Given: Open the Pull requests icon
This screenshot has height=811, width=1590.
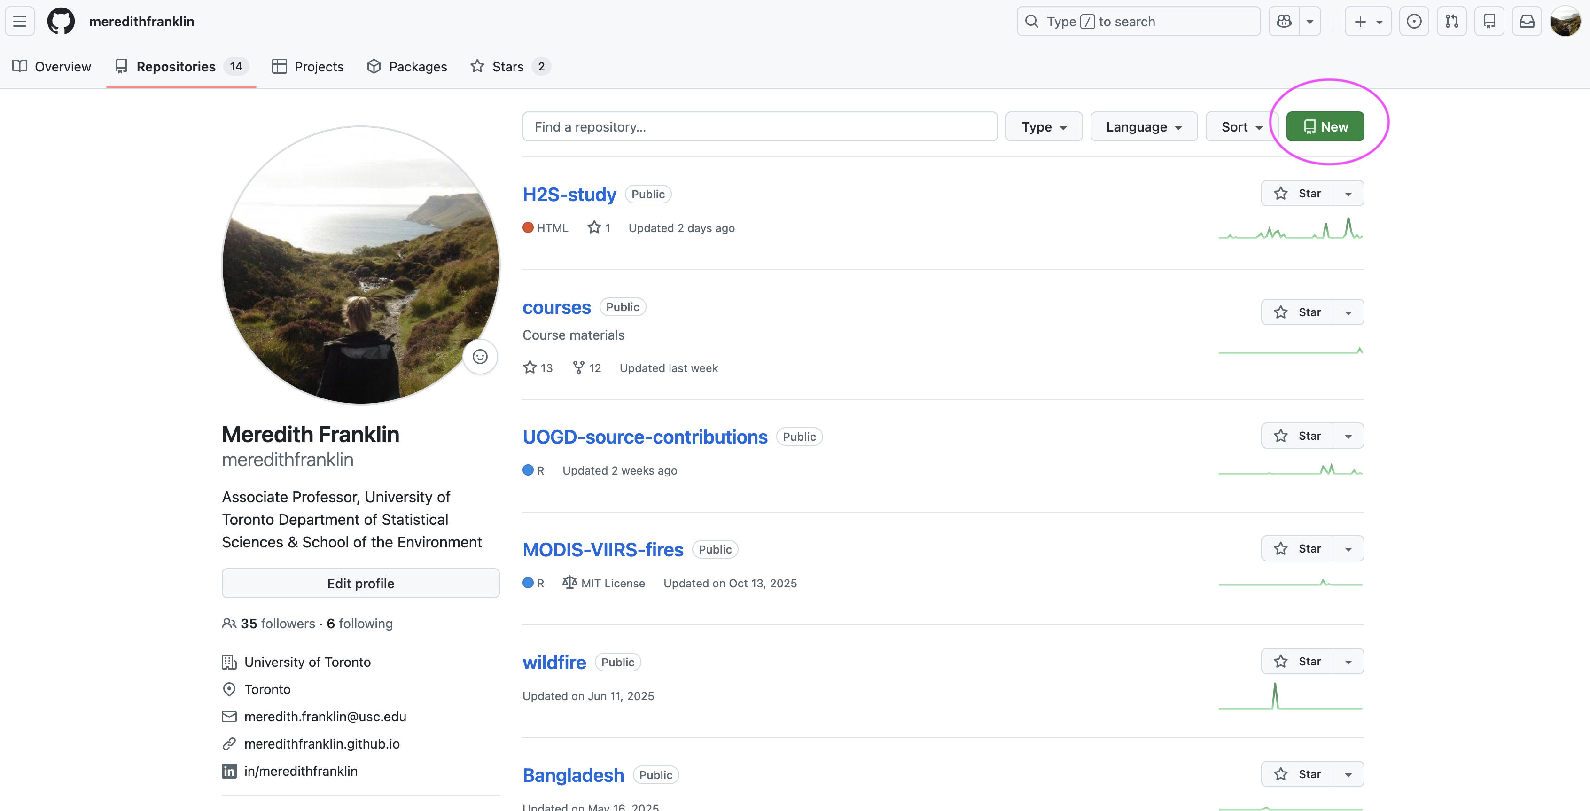Looking at the screenshot, I should click(x=1452, y=21).
